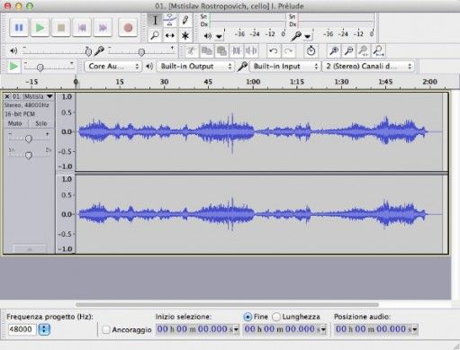Edit the project frequency 48000 field

[x=22, y=329]
